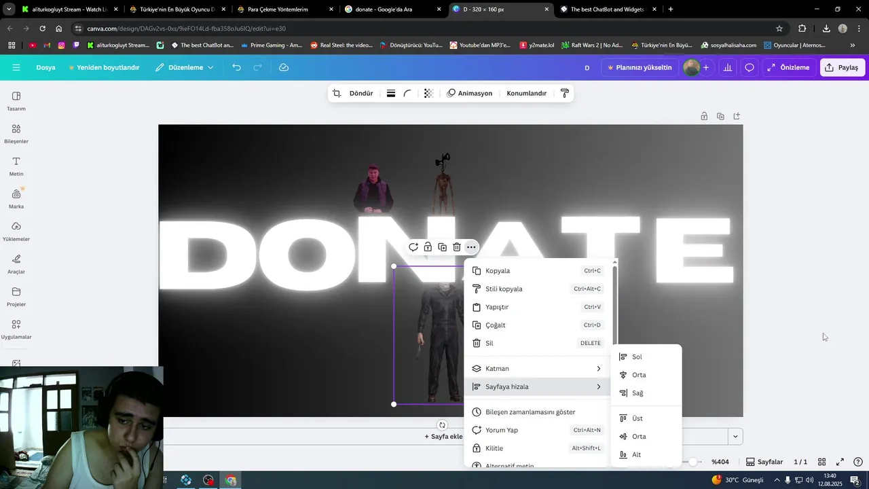
Task: Align top with Üst option
Action: 646,418
